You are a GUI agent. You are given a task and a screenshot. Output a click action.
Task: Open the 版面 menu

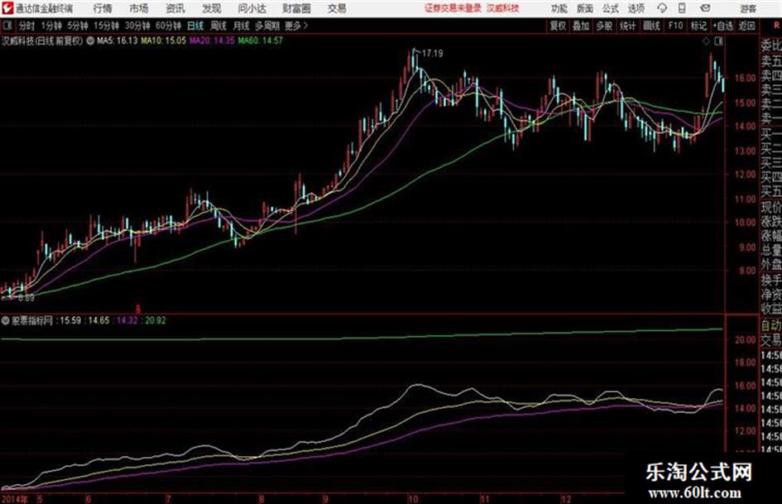(x=585, y=8)
